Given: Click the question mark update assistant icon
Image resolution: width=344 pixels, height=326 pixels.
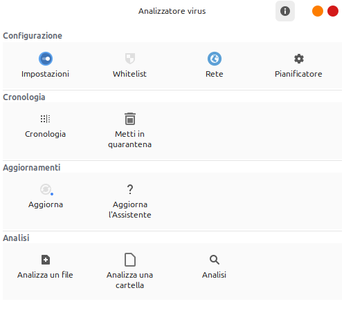Looking at the screenshot, I should [130, 189].
